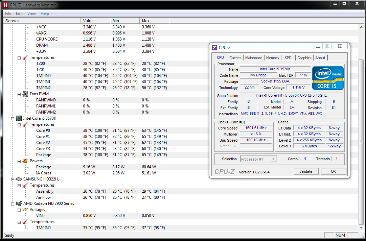
Task: Select the CPU VCORE row
Action: click(x=181, y=39)
